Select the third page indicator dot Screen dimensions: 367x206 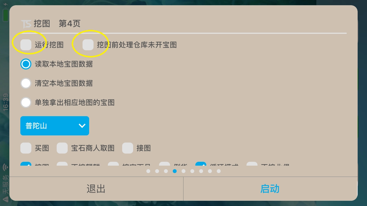tap(166, 171)
